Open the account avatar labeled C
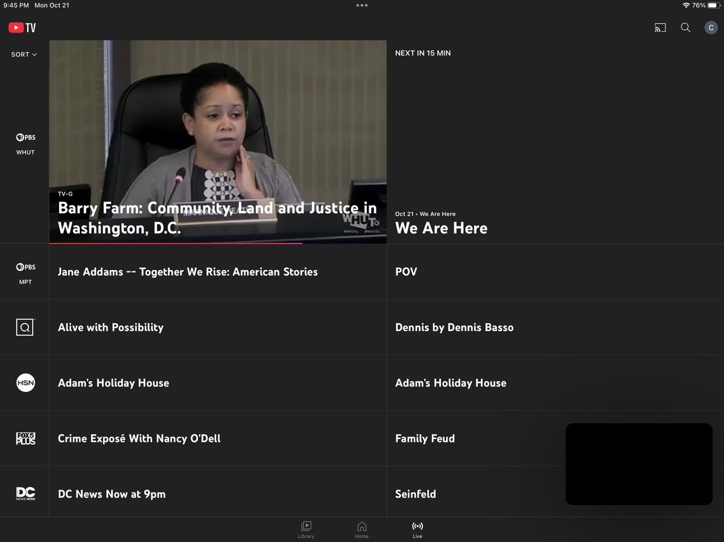 (x=711, y=28)
